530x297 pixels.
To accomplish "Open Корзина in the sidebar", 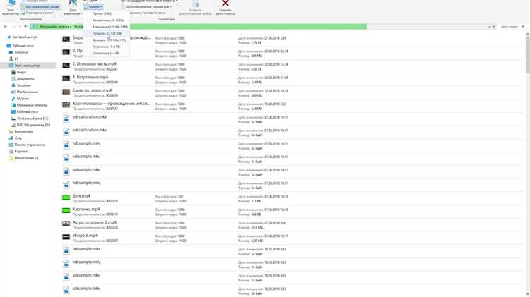I will pyautogui.click(x=18, y=151).
